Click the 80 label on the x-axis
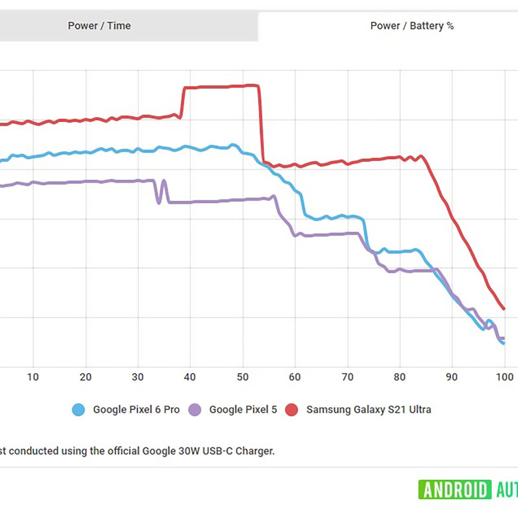Screen dimensions: 518x518 [x=400, y=377]
